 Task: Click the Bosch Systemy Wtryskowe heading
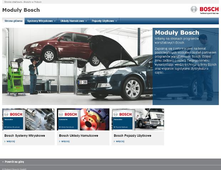pyautogui.click(x=25, y=136)
